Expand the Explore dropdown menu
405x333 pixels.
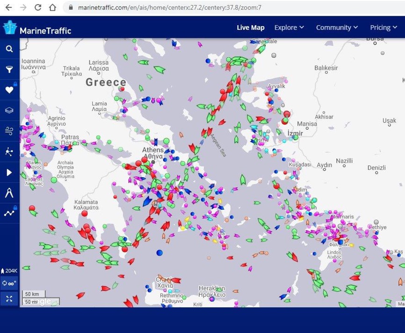289,28
